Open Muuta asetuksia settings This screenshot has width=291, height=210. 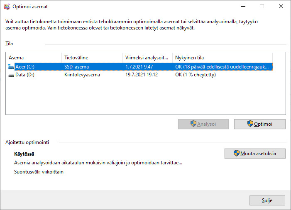point(255,154)
